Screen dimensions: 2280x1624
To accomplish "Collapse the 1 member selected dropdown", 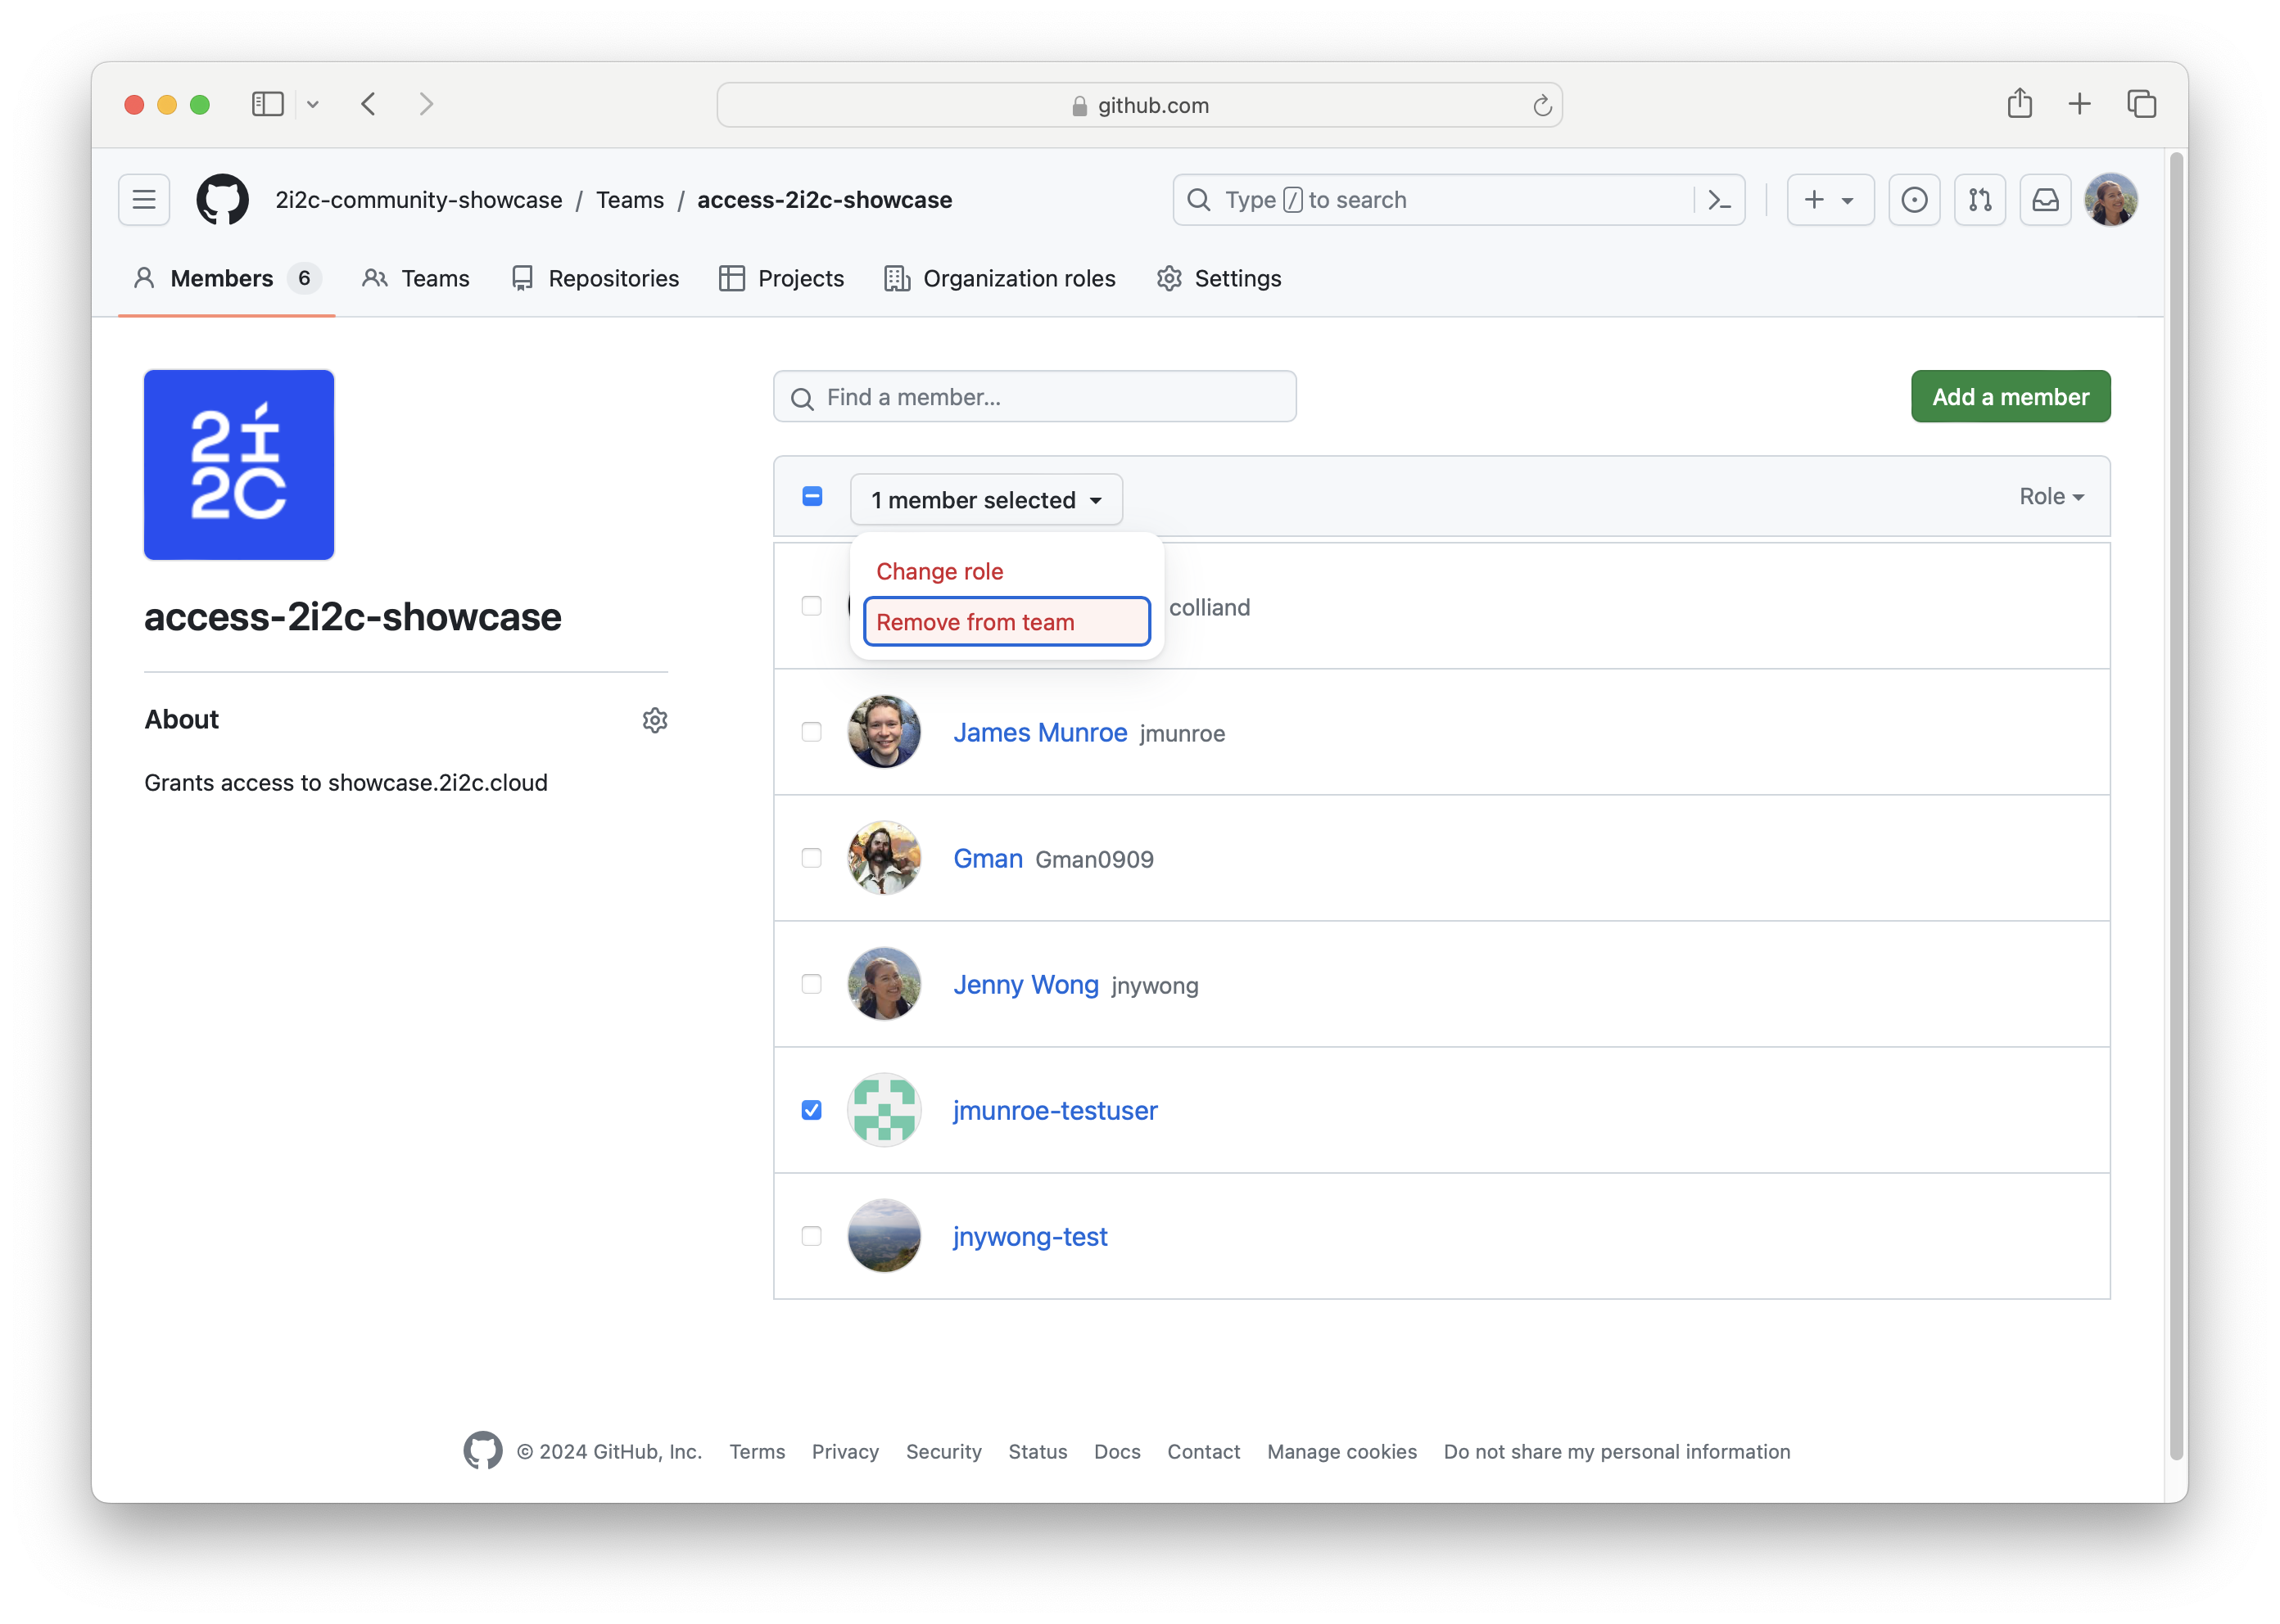I will coord(985,499).
